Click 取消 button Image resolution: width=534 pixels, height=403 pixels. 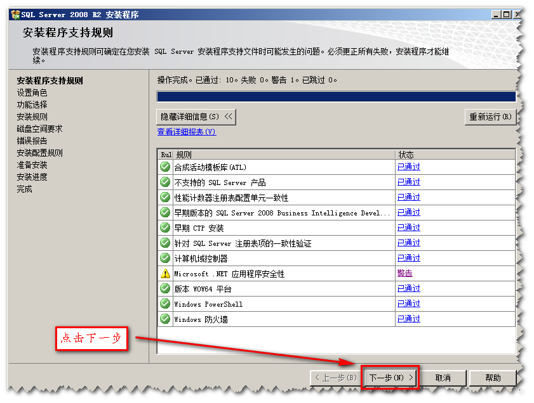tap(443, 378)
